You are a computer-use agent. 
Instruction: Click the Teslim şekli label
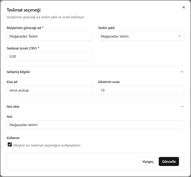click(x=106, y=28)
